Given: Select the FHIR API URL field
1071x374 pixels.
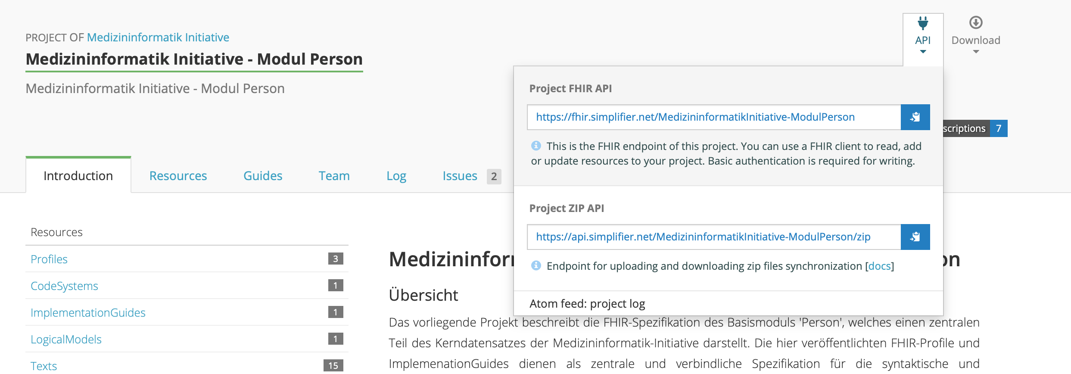Looking at the screenshot, I should [x=714, y=117].
